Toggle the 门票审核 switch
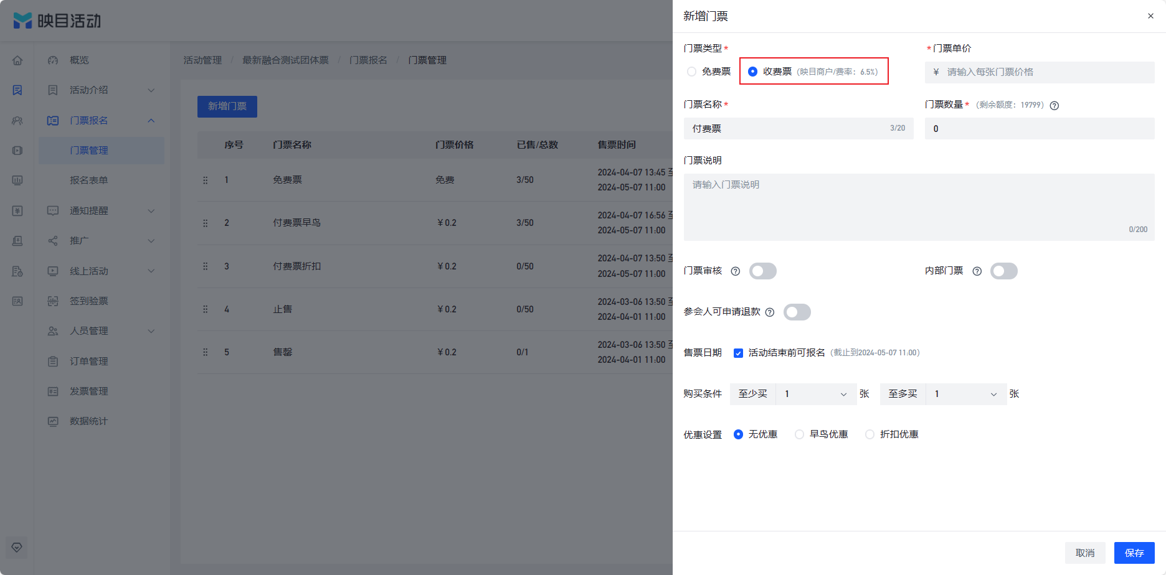Viewport: 1166px width, 575px height. tap(762, 271)
